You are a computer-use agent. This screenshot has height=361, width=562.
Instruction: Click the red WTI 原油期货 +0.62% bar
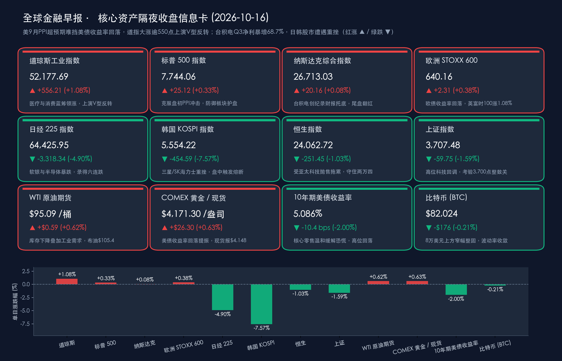pos(378,283)
